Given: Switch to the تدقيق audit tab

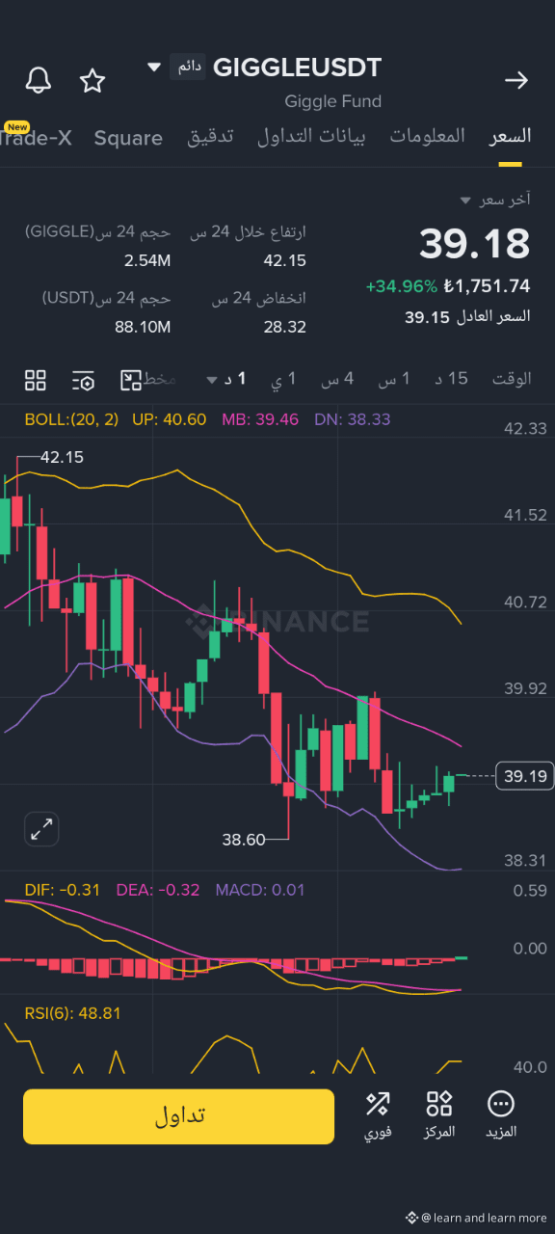Looking at the screenshot, I should 210,136.
